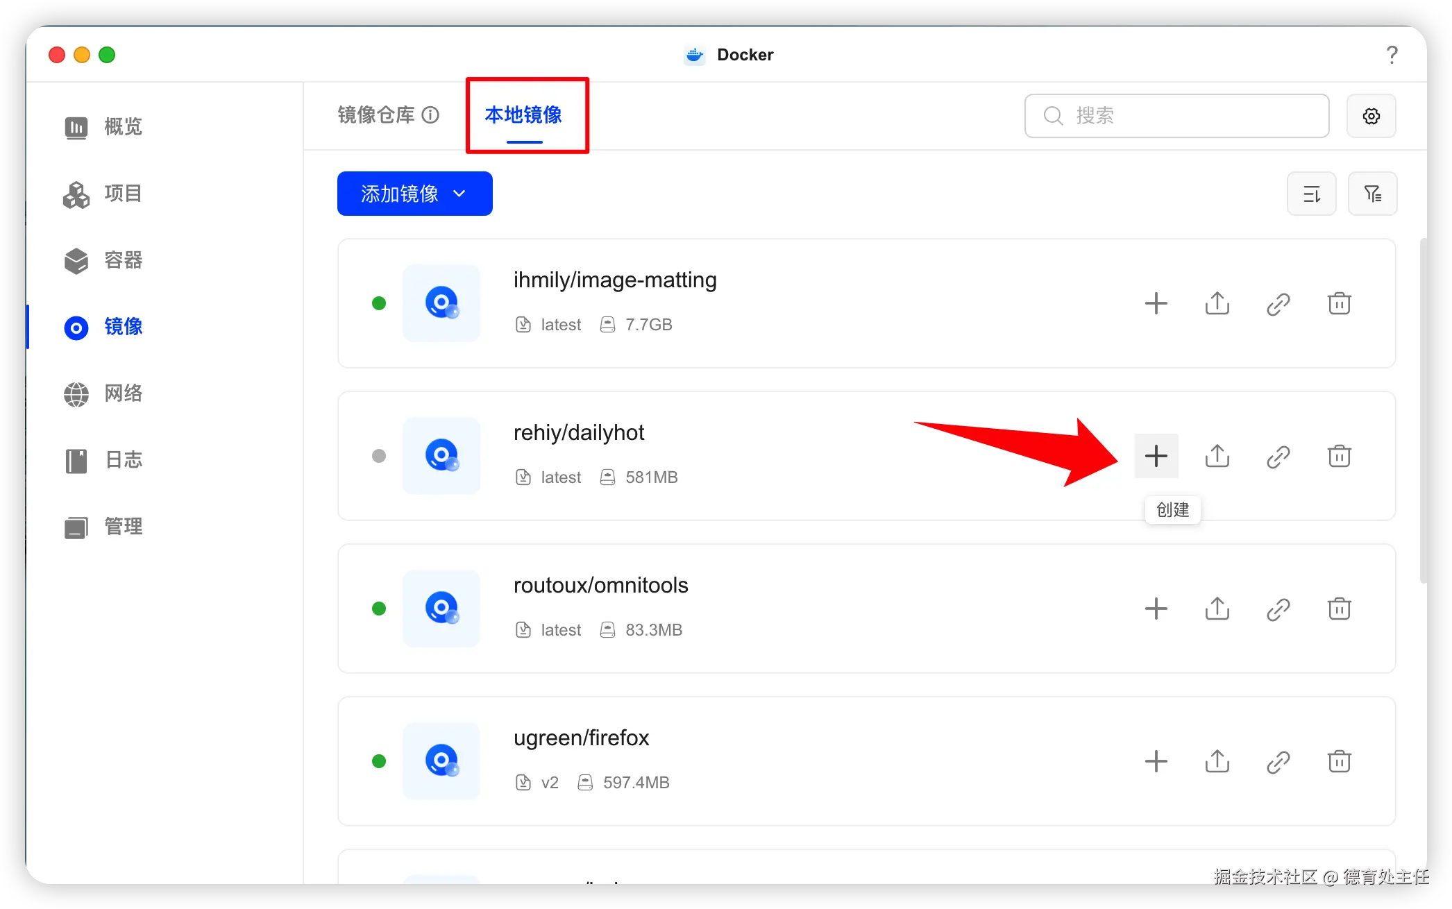Click the ihmily/image-matting image thumbnail
The image size is (1452, 909).
441,303
